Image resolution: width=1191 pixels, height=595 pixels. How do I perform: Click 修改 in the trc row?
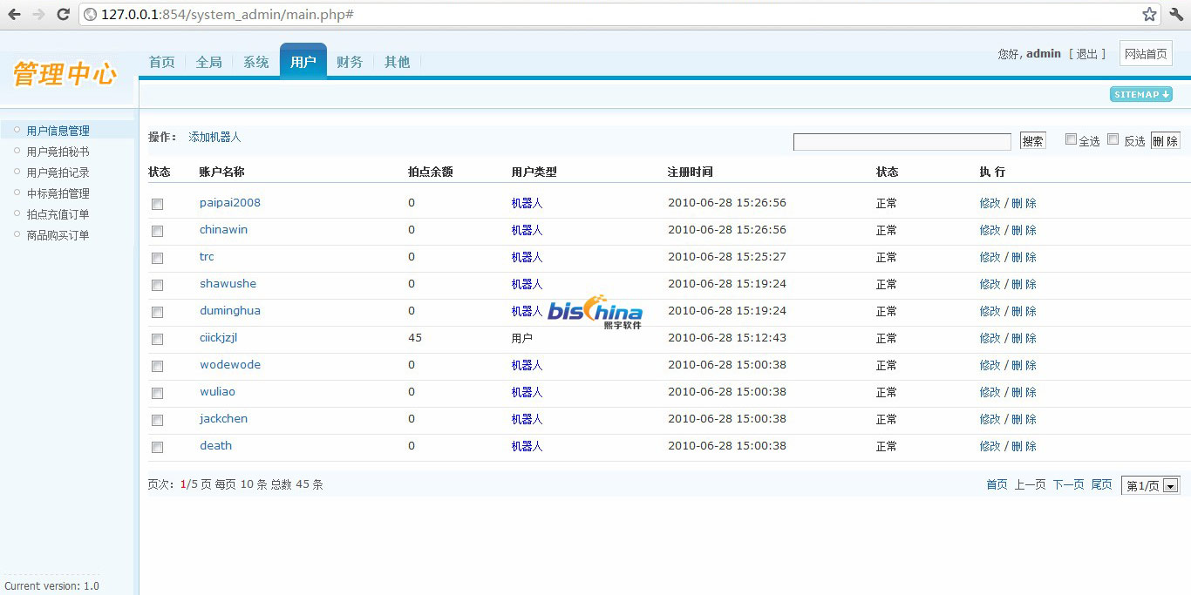[990, 257]
